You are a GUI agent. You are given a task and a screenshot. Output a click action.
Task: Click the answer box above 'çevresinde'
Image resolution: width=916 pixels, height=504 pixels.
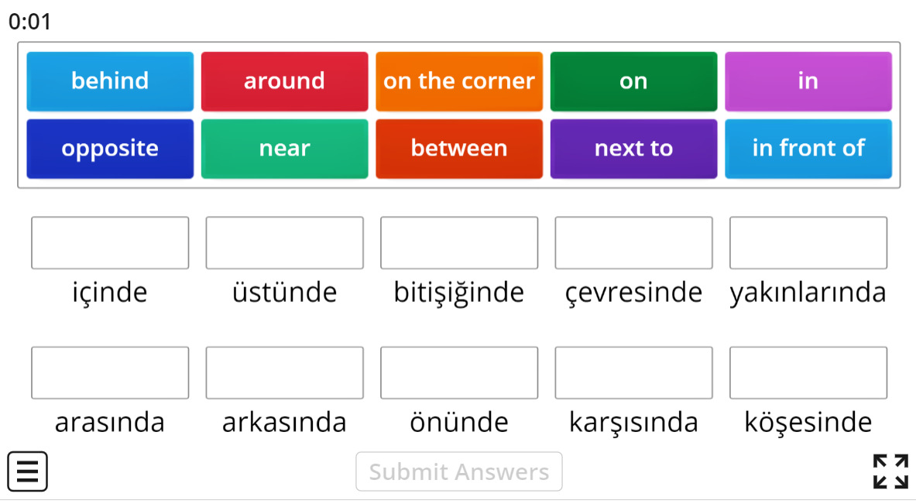(x=633, y=242)
